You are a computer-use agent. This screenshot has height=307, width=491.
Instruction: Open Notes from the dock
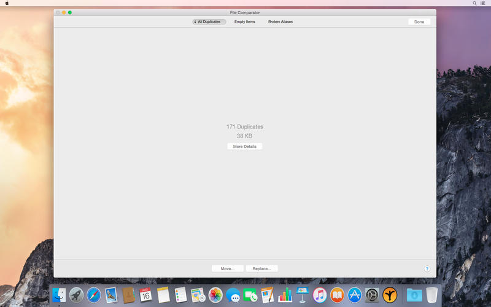(163, 295)
